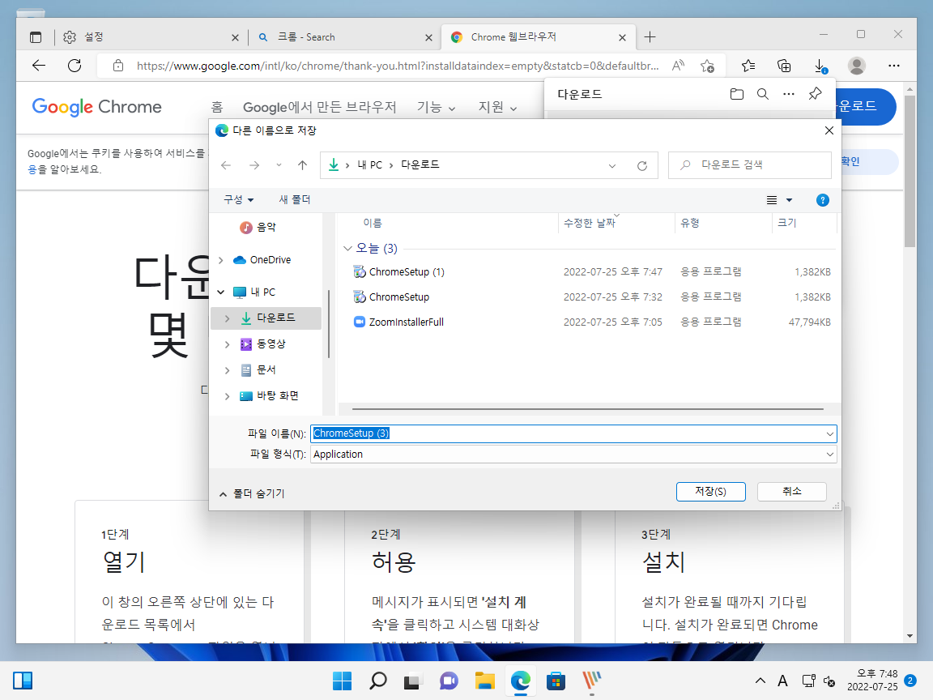Open the 파일 이름 dropdown arrow

click(829, 434)
